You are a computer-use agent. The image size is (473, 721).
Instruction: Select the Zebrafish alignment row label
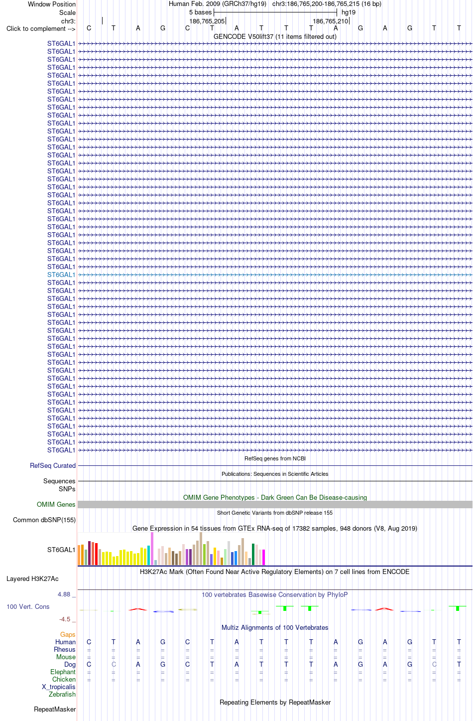(62, 694)
